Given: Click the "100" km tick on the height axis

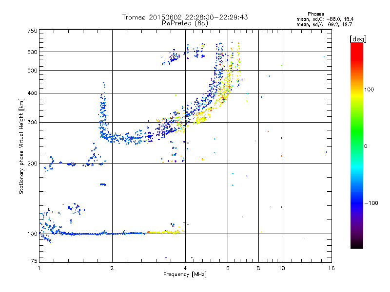Looking at the screenshot, I should [x=32, y=234].
